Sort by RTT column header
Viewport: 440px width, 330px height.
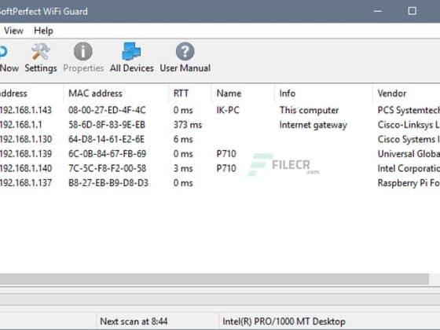(x=181, y=93)
